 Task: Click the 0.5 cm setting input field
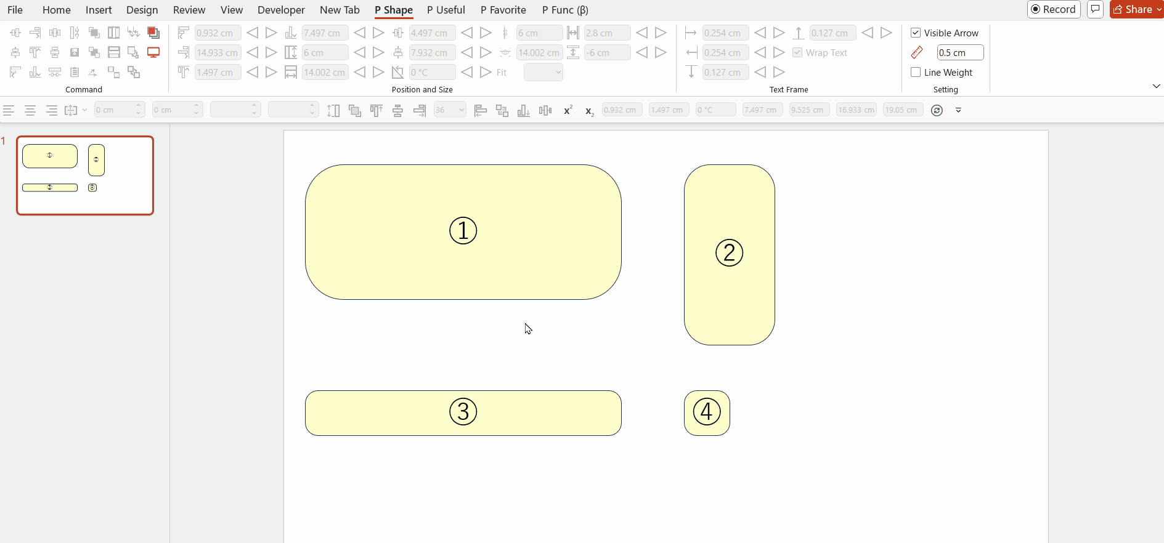tap(959, 53)
